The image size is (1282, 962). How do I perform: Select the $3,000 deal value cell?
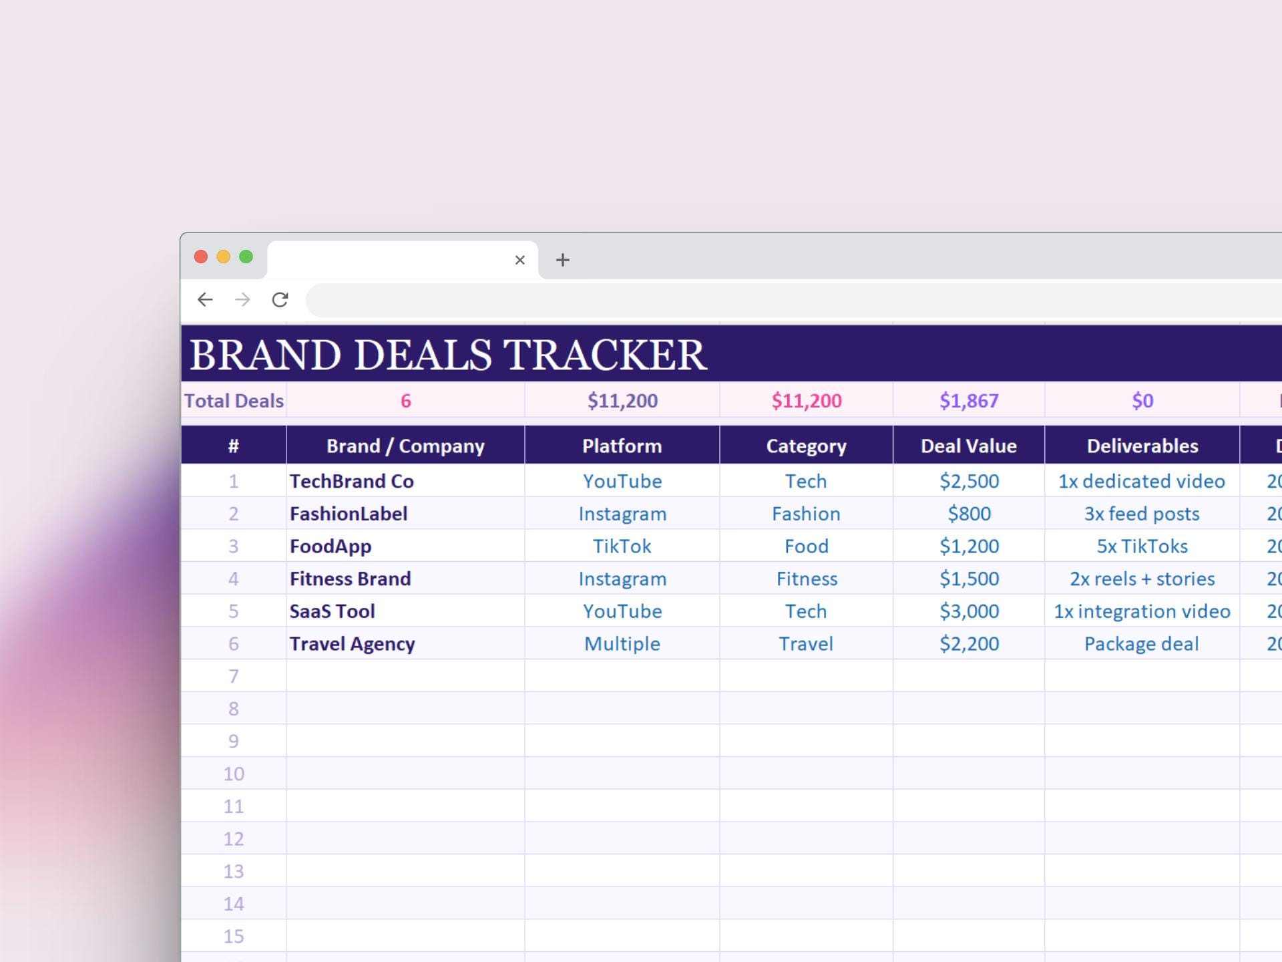(x=969, y=611)
